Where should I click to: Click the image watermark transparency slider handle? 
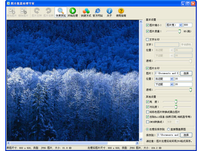pyautogui.click(x=191, y=90)
